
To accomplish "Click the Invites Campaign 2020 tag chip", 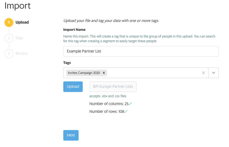I will [84, 73].
